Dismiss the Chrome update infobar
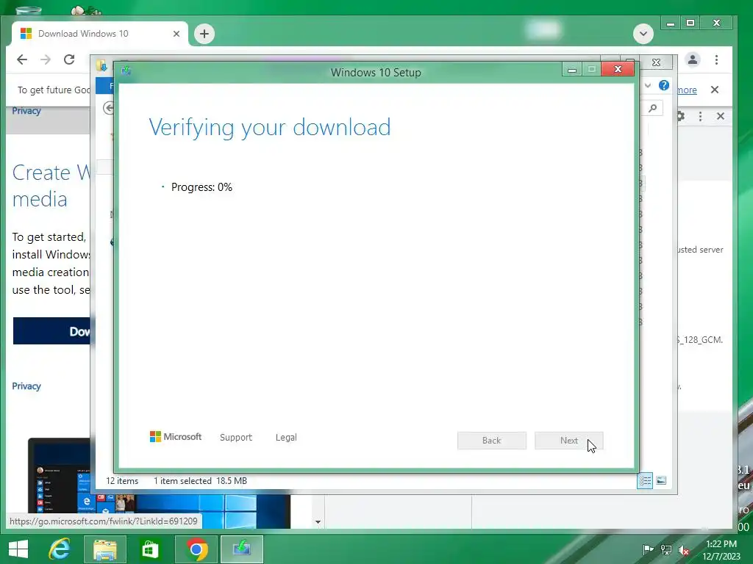Image resolution: width=753 pixels, height=564 pixels. click(x=715, y=90)
